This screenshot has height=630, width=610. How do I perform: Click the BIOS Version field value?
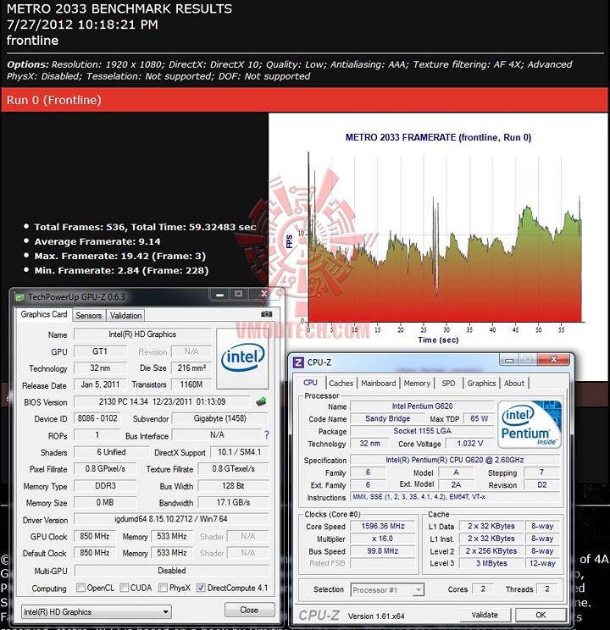click(x=162, y=401)
